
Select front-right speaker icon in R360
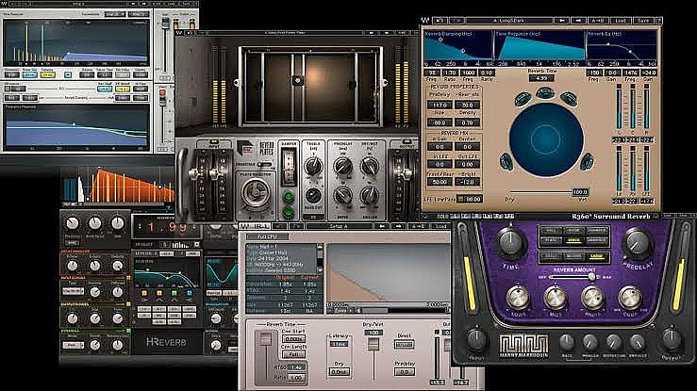coord(569,99)
